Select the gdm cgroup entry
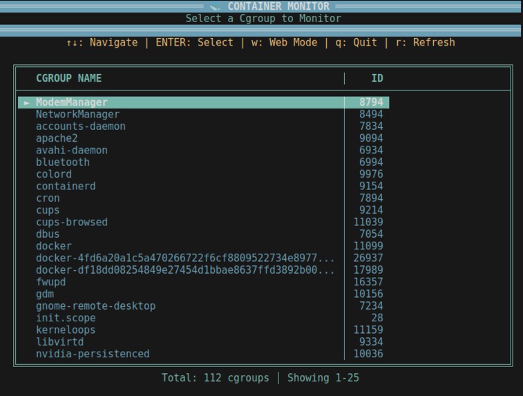Image resolution: width=523 pixels, height=396 pixels. coord(45,294)
